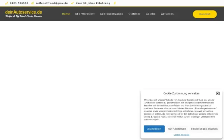224x140 pixels.
Task: Click the yellow Kontakt button
Action: click(x=205, y=14)
